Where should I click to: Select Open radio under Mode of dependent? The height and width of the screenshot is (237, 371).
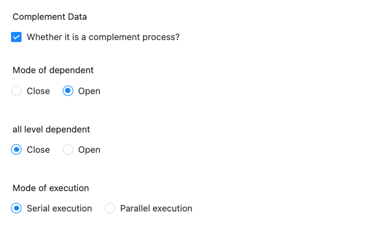(x=68, y=91)
